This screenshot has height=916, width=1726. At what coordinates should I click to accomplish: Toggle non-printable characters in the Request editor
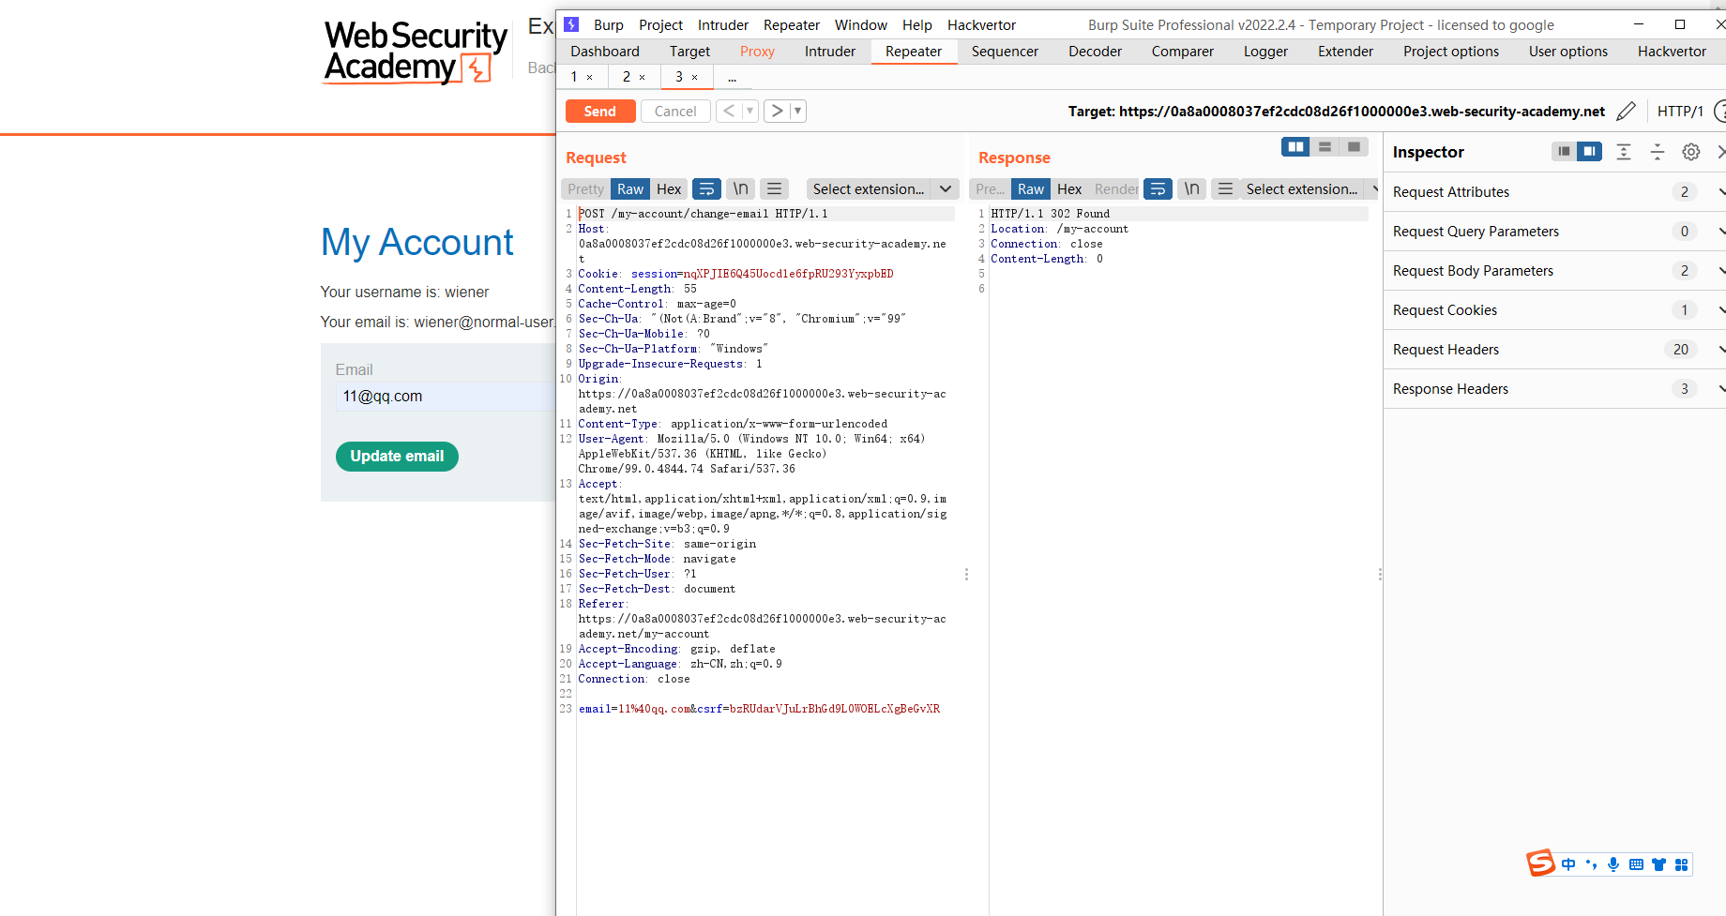point(740,189)
